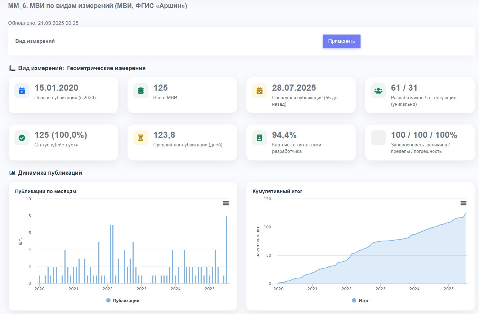
Task: Click the green database icon for total МВИ
Action: pos(140,91)
